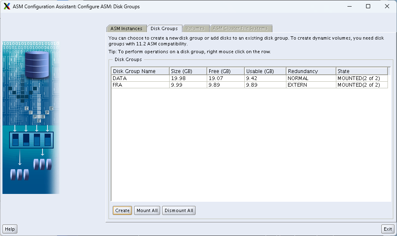Select the FRA disk group row

click(249, 85)
